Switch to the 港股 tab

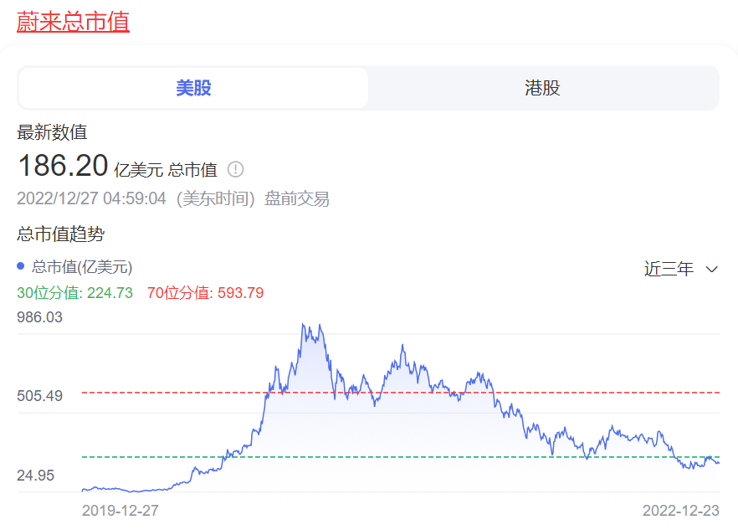click(x=542, y=88)
